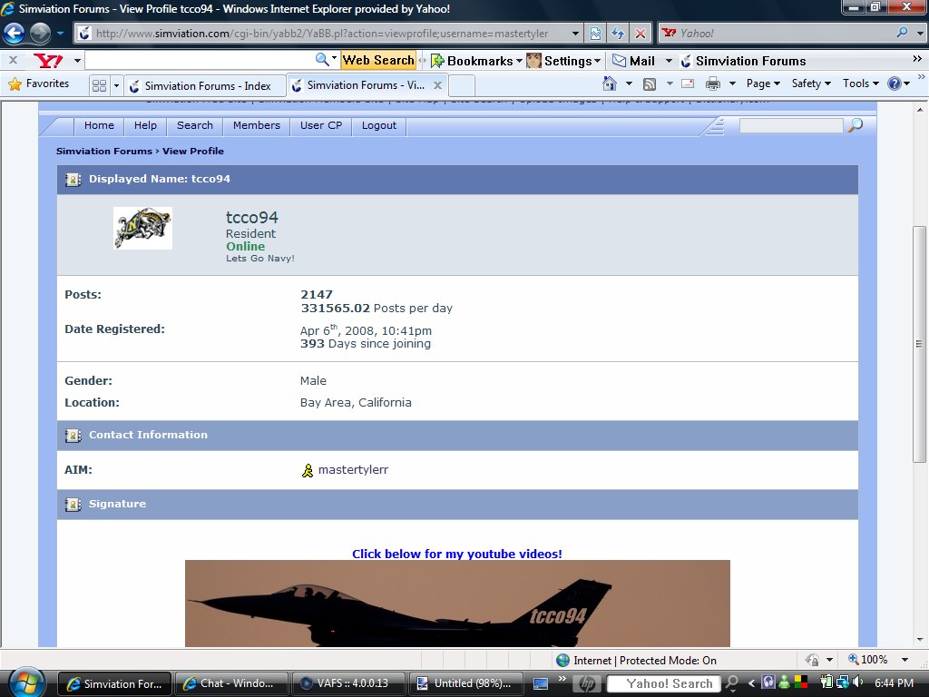Stop loading with the red X icon

click(x=641, y=34)
